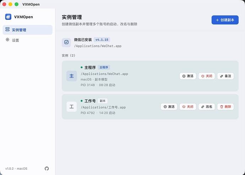Close the 工作号 instance via 关闭
The width and height of the screenshot is (245, 175).
[x=188, y=107]
